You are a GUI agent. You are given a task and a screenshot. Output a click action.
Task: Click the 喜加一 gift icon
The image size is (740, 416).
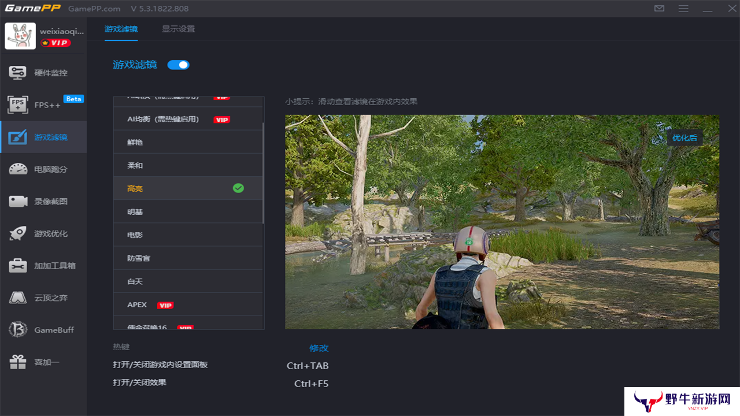click(18, 362)
